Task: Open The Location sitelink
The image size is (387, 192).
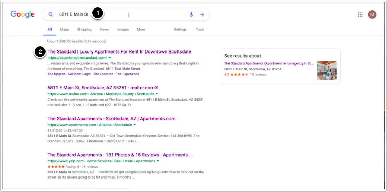Action: (x=103, y=74)
